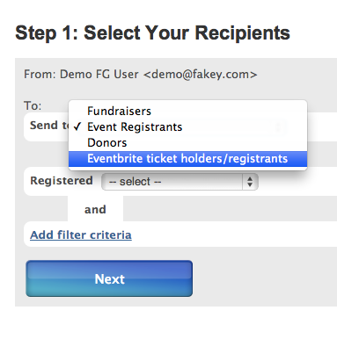Click the faint Send to dropdown arrows behind menu
337x339 pixels.
coord(278,127)
